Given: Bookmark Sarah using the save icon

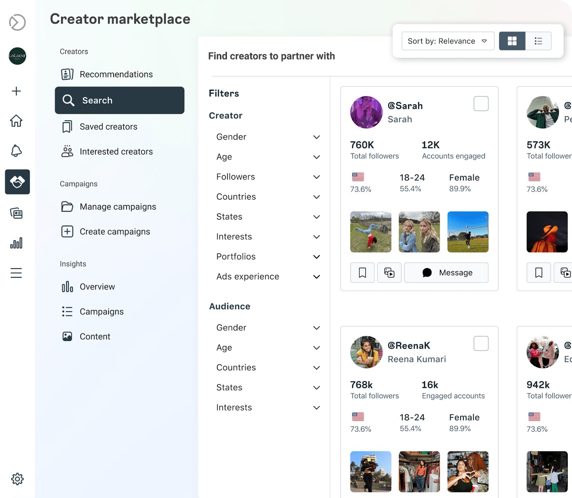Looking at the screenshot, I should pos(362,272).
